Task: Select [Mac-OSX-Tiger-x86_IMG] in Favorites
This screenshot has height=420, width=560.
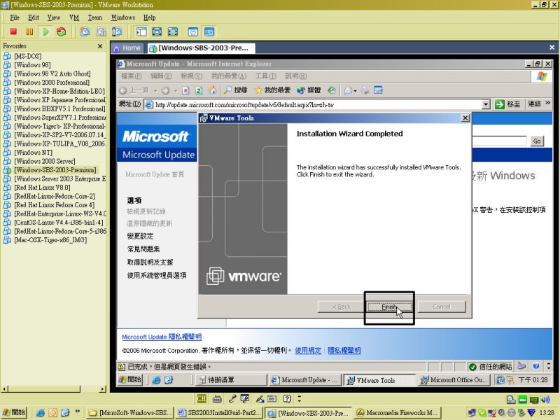Action: tap(50, 240)
